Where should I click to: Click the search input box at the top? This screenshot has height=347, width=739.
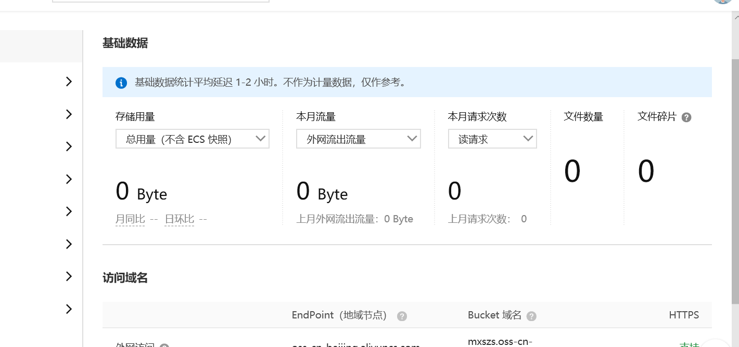point(161,1)
